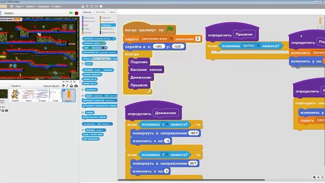Tick checkbox next to 'громкость' reporter block
This screenshot has height=183, width=325.
pos(83,89)
